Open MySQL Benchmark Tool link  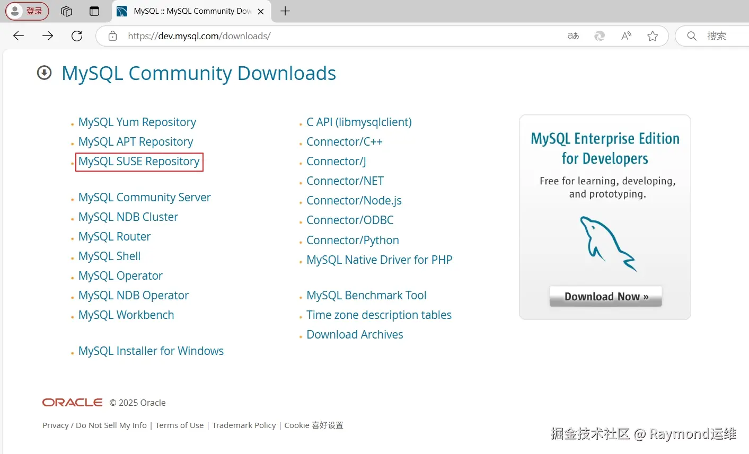pyautogui.click(x=366, y=295)
